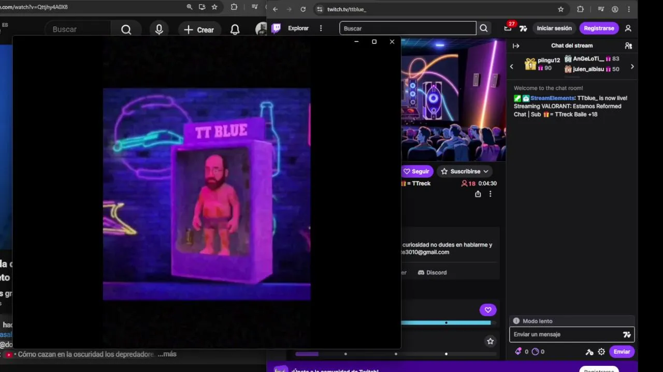Click the Registrarse button in Twitch header
The width and height of the screenshot is (663, 372).
(599, 28)
